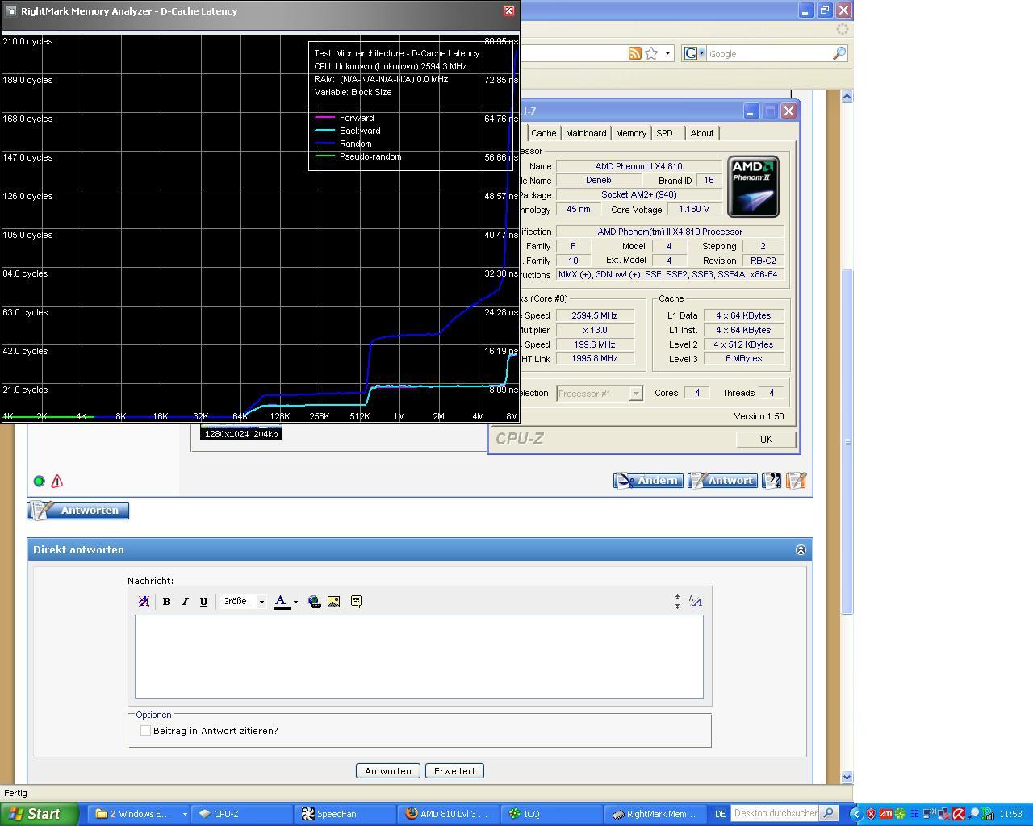Click the browser vertical scrollbar thumb

click(847, 441)
